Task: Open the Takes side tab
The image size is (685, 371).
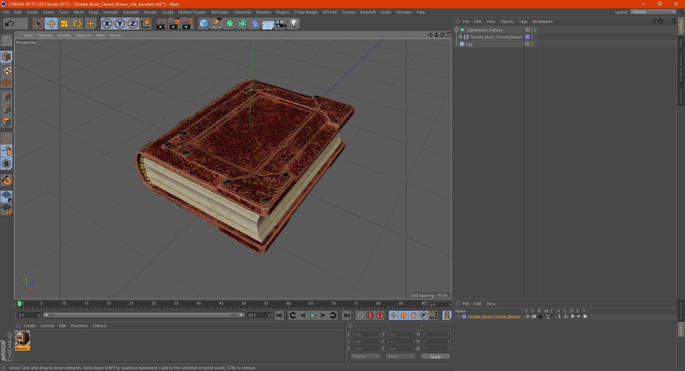Action: coord(681,43)
